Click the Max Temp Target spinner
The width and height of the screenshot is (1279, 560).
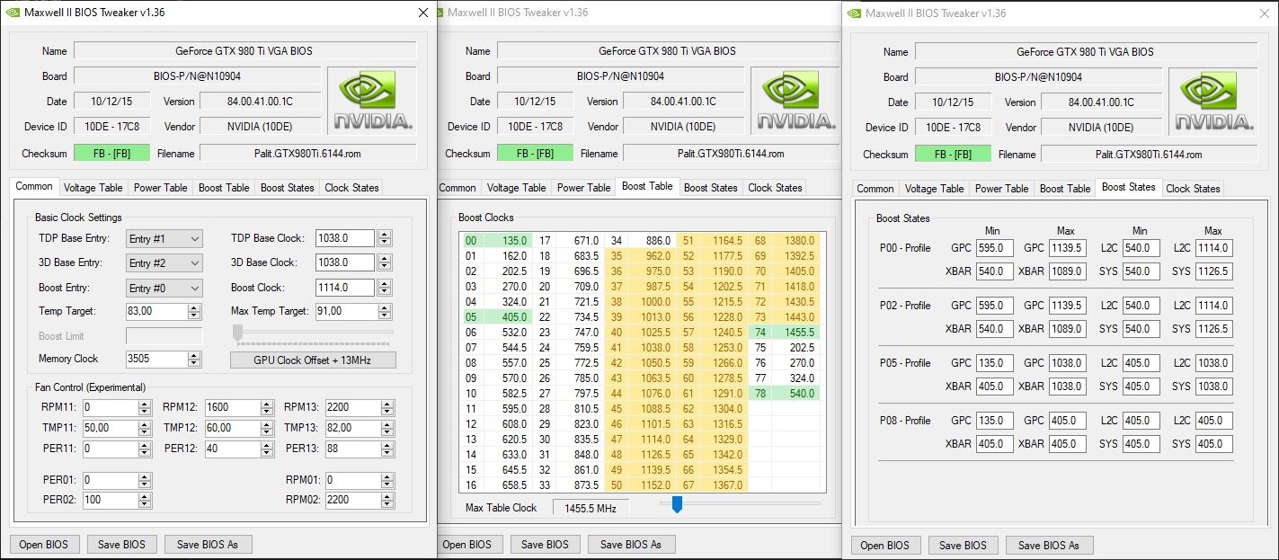(385, 311)
